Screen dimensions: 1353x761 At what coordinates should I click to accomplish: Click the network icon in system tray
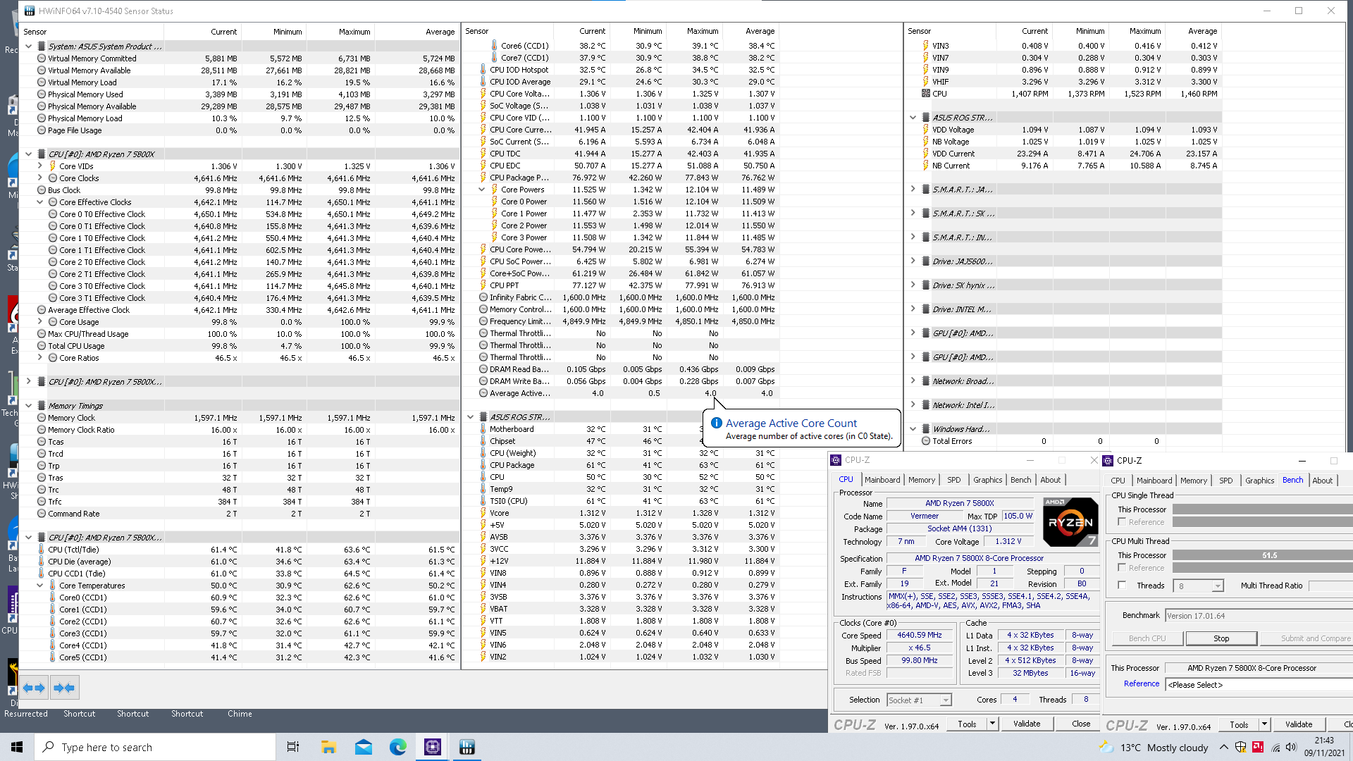point(1275,747)
